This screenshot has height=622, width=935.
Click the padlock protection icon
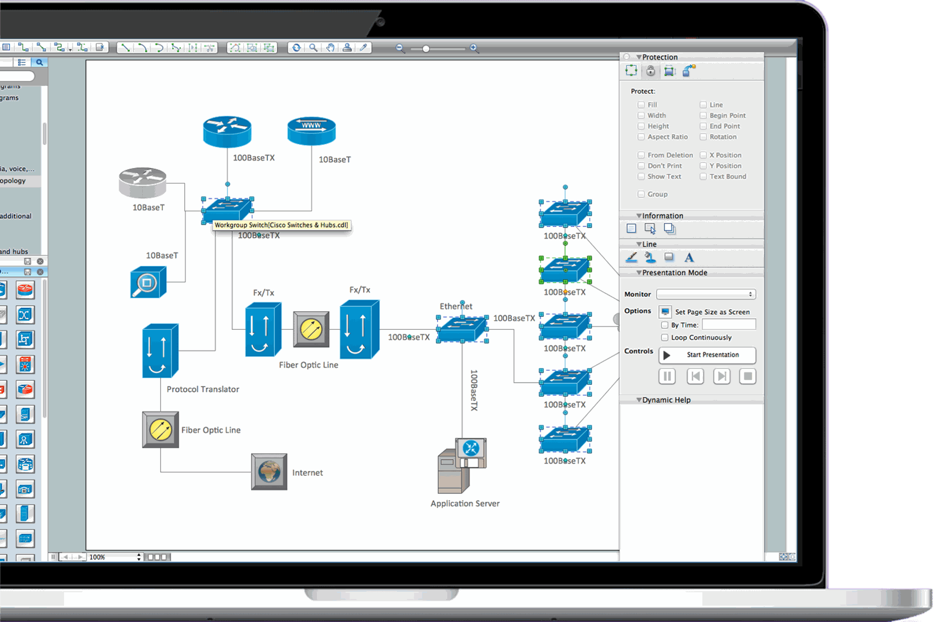(650, 71)
